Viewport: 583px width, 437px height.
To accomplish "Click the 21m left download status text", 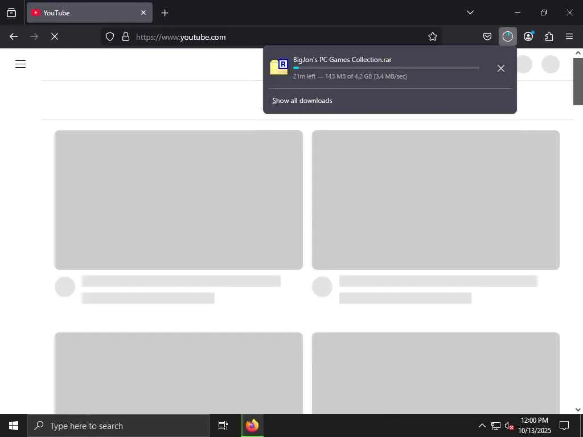I will tap(350, 76).
